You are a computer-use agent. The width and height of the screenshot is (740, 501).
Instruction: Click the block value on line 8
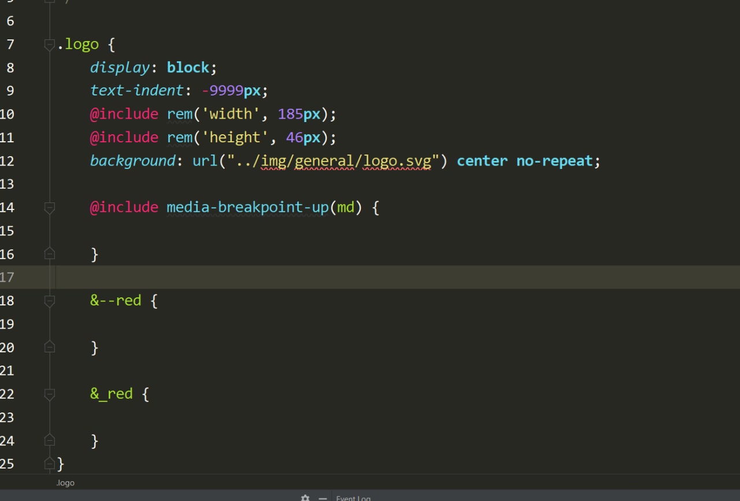point(188,68)
